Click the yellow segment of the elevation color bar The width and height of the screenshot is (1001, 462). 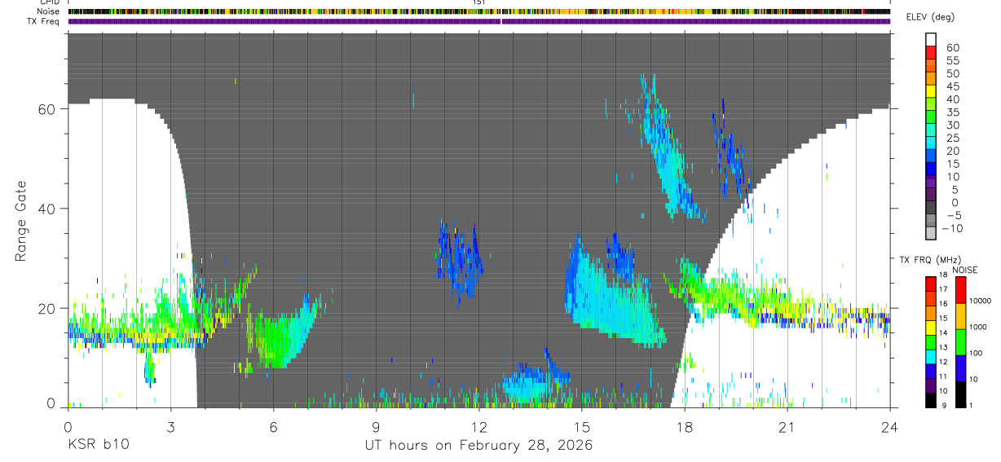(x=931, y=91)
